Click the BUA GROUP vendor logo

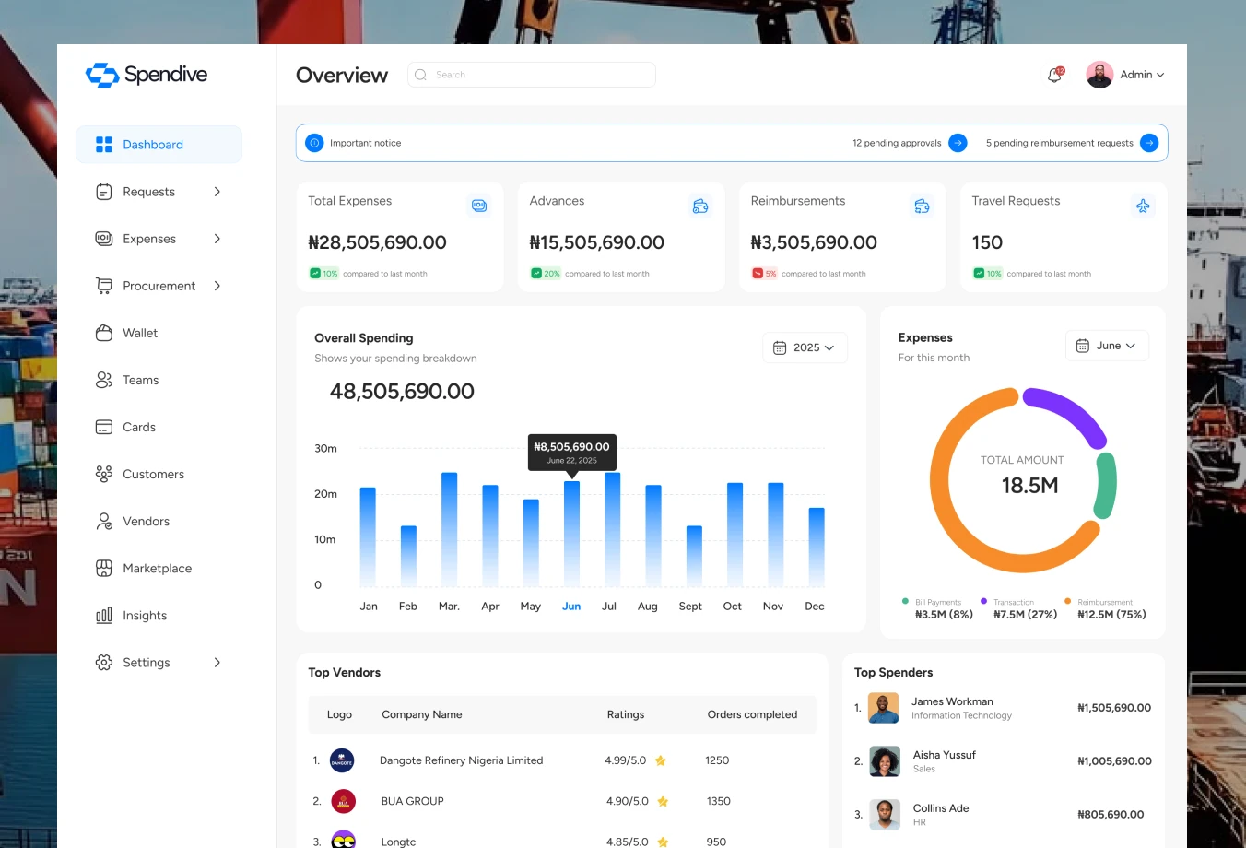[343, 802]
